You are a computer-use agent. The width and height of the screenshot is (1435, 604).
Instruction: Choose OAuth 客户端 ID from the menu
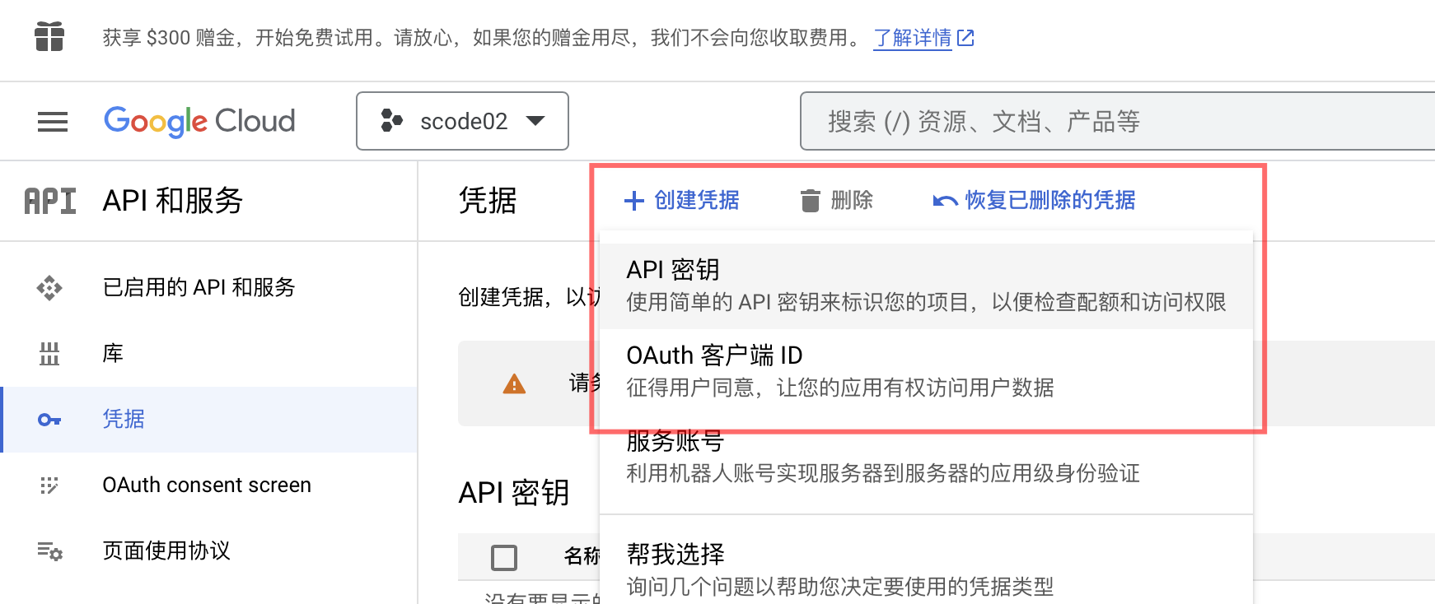point(926,371)
